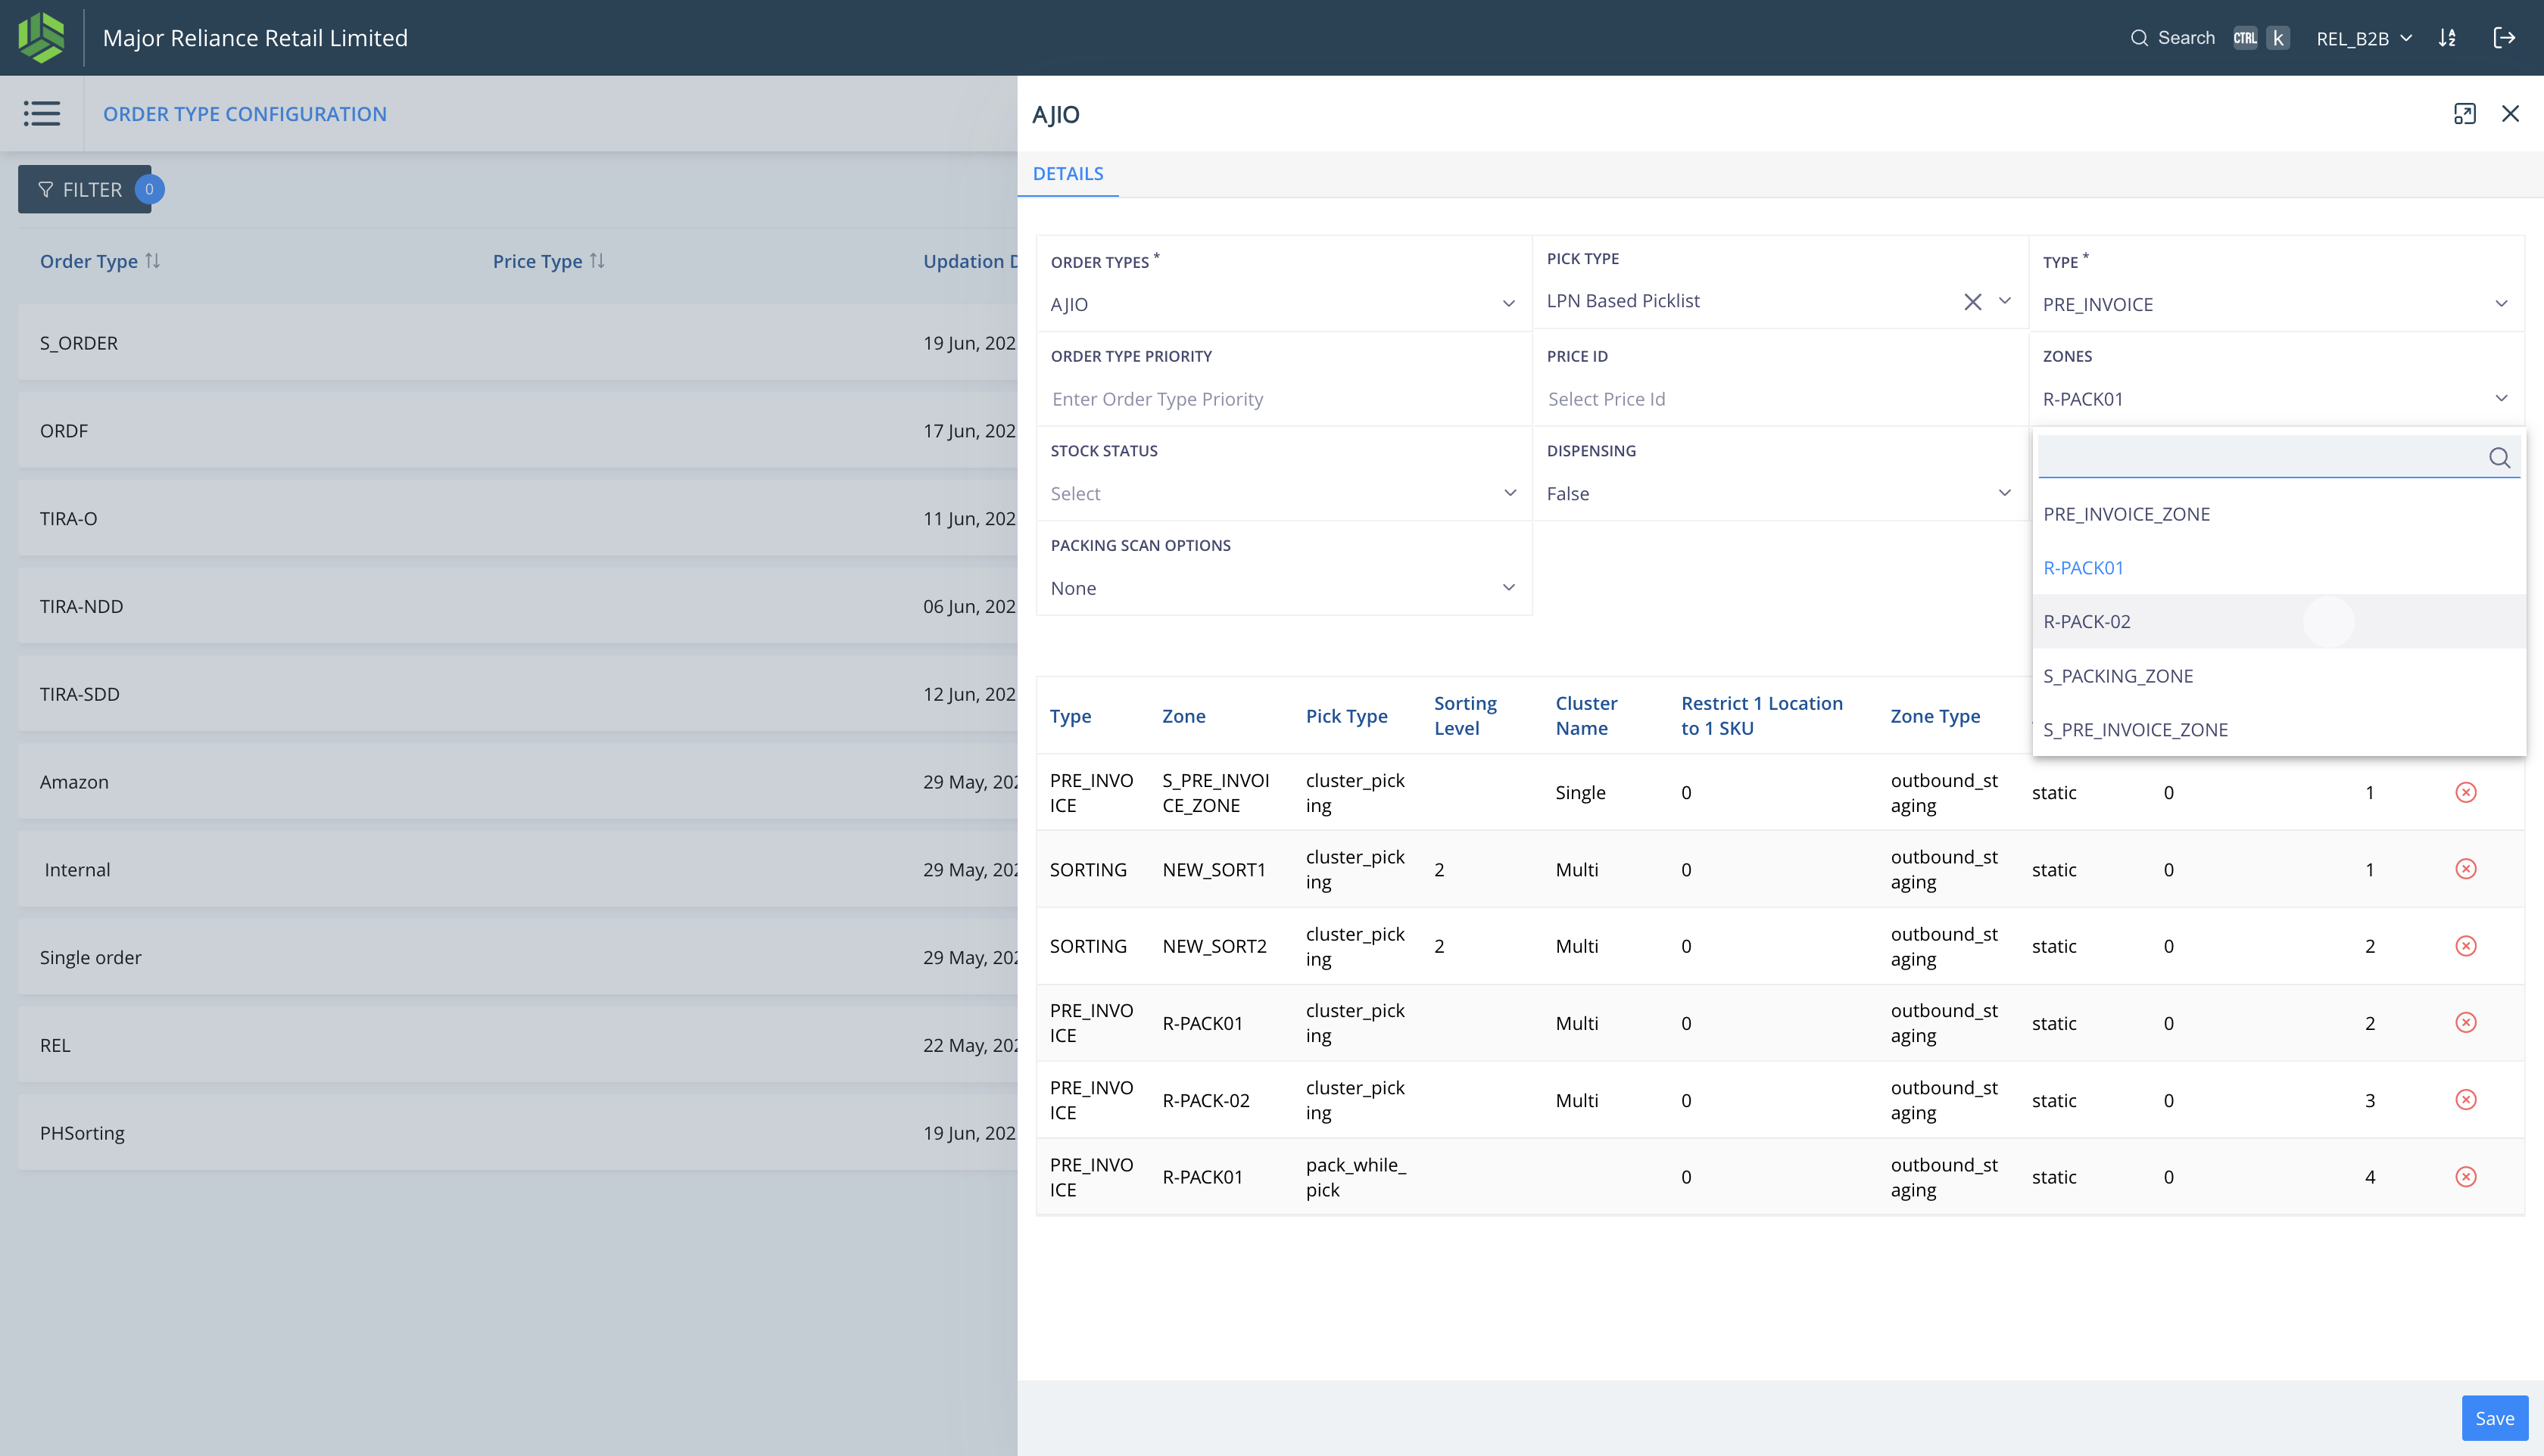
Task: Select the TIRA-NDD order type row
Action: (517, 606)
